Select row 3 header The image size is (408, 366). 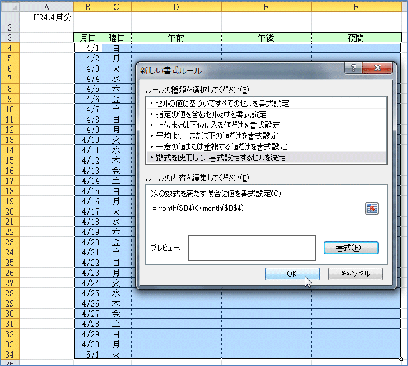10,38
